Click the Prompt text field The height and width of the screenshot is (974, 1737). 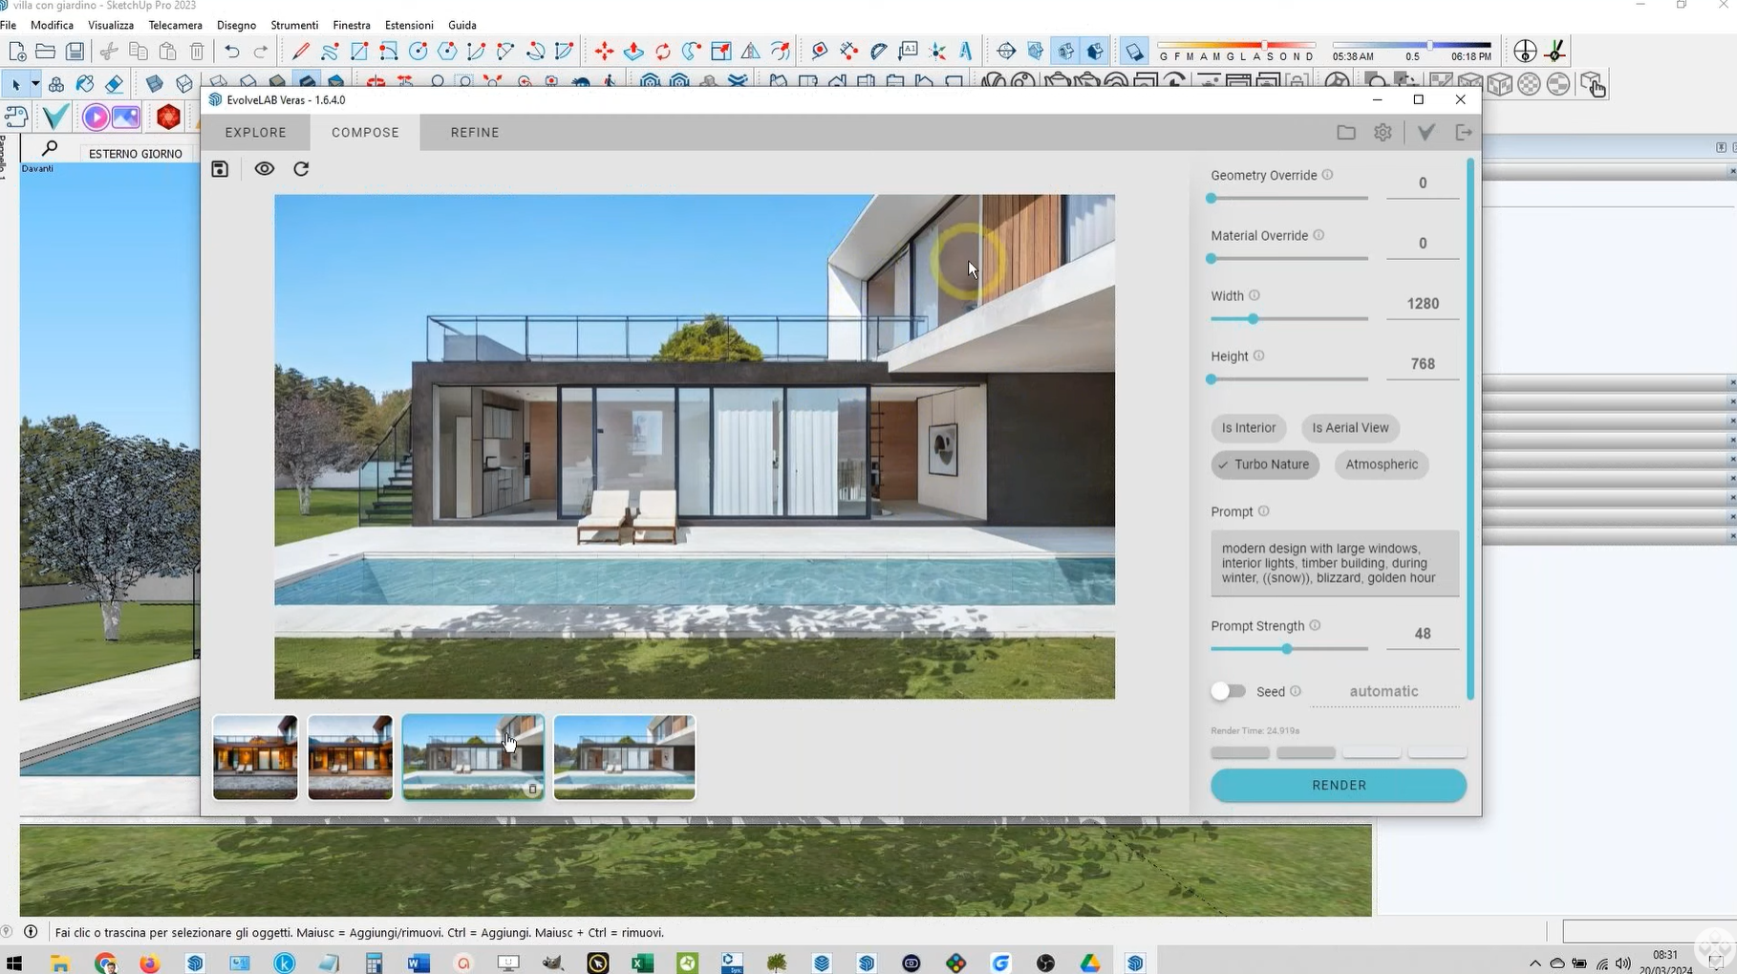pyautogui.click(x=1334, y=563)
